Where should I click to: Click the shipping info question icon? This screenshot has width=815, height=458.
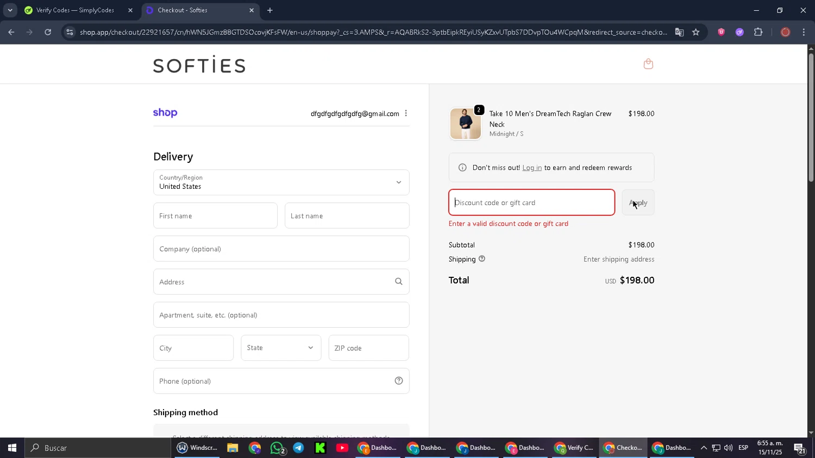click(482, 259)
